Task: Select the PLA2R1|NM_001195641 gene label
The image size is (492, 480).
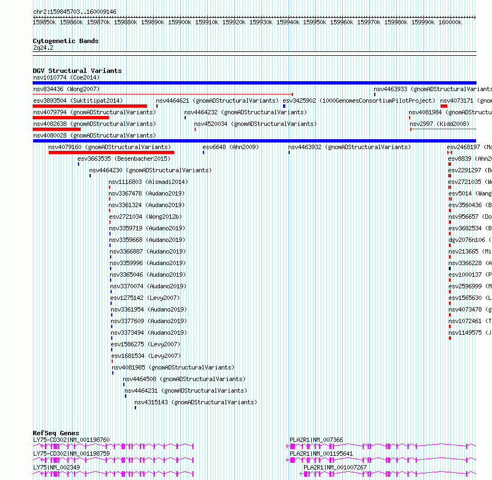Action: (321, 453)
